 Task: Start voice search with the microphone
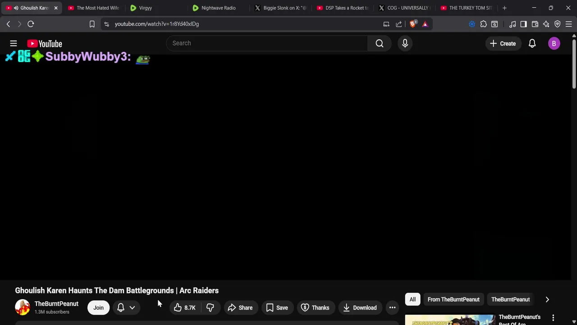[x=405, y=43]
